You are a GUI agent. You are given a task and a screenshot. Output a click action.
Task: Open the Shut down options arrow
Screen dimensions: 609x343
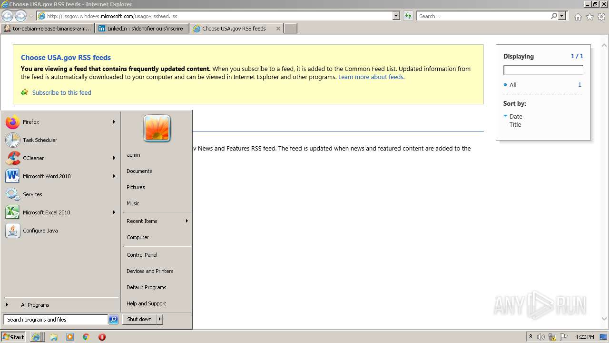click(x=160, y=319)
